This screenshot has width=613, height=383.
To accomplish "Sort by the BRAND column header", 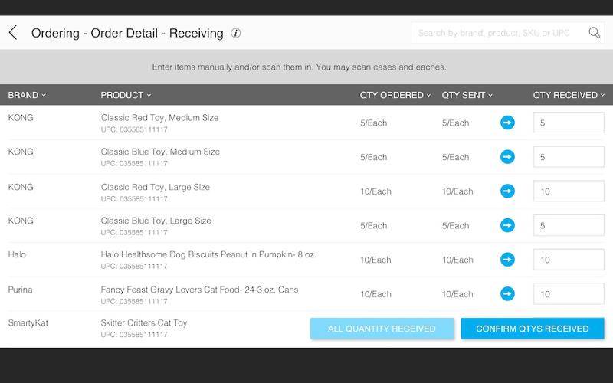I will [x=27, y=95].
